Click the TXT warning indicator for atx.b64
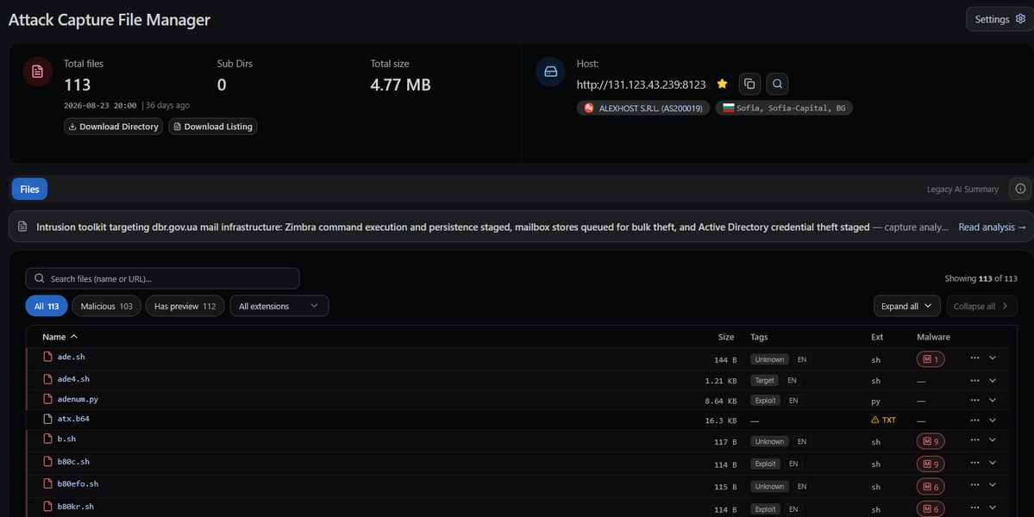The height and width of the screenshot is (517, 1034). [x=884, y=420]
